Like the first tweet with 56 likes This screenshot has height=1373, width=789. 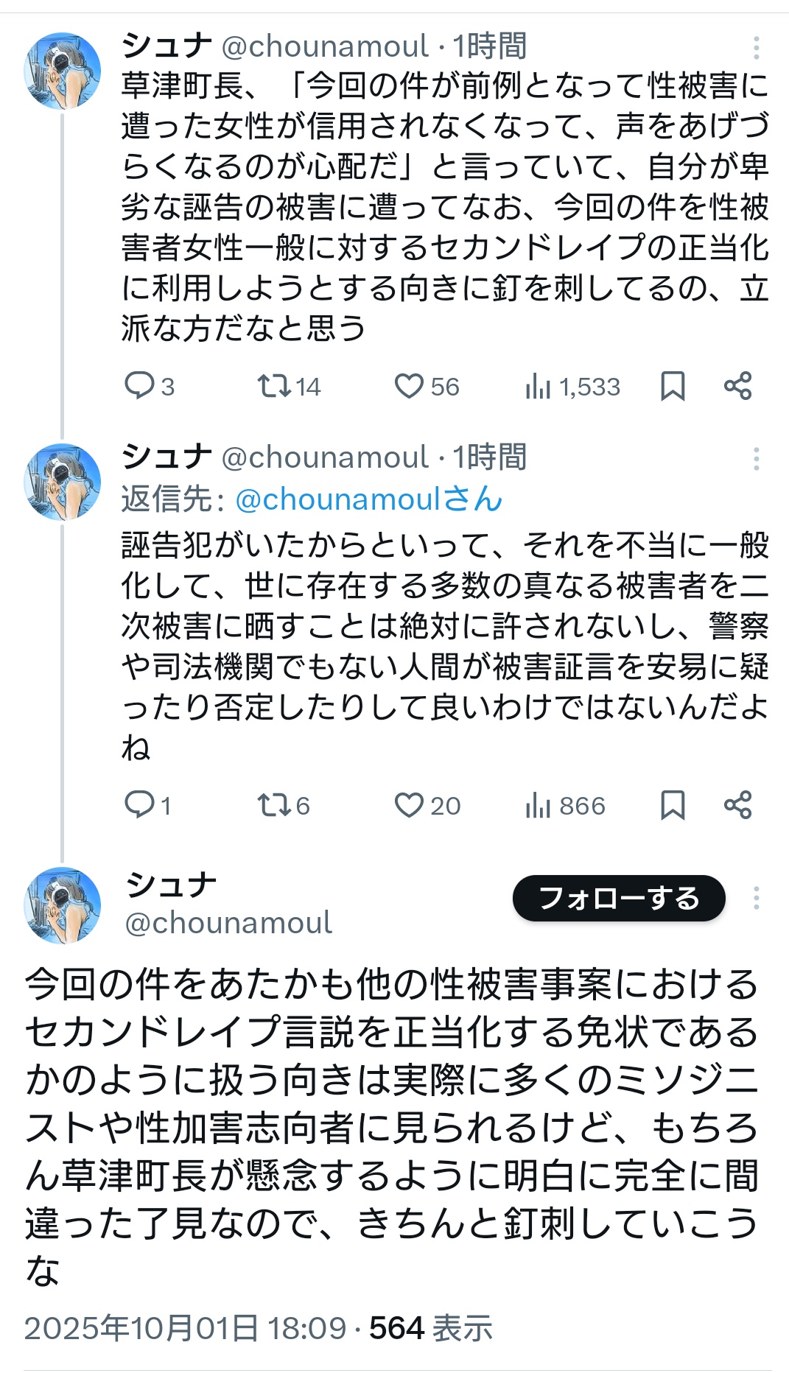[x=409, y=385]
